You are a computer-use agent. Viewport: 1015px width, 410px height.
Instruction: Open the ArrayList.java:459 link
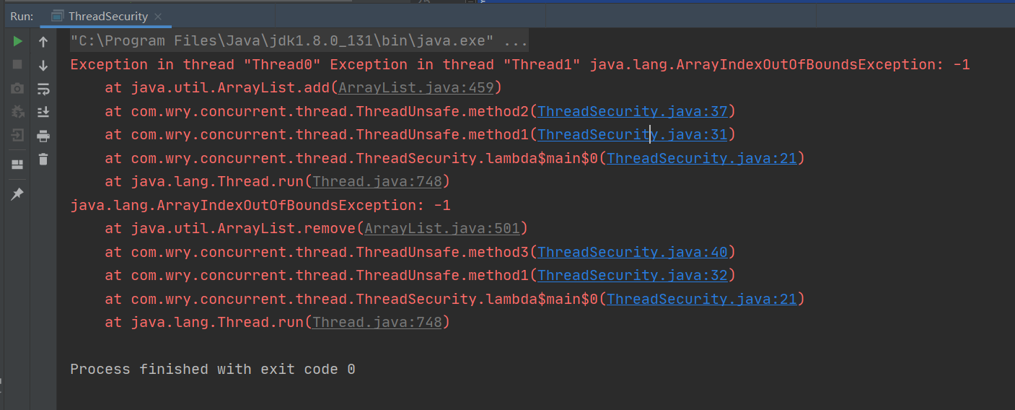(x=416, y=88)
